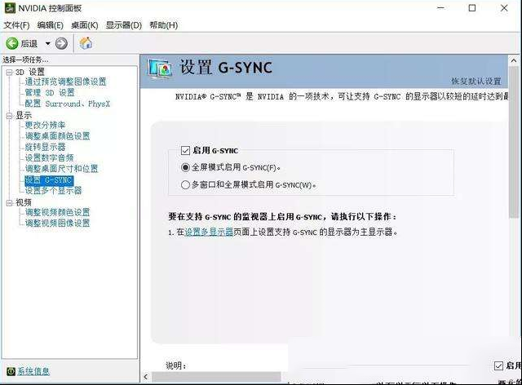The width and height of the screenshot is (522, 385).
Task: Select 设置 G-SYNC in the tree
Action: tap(49, 180)
